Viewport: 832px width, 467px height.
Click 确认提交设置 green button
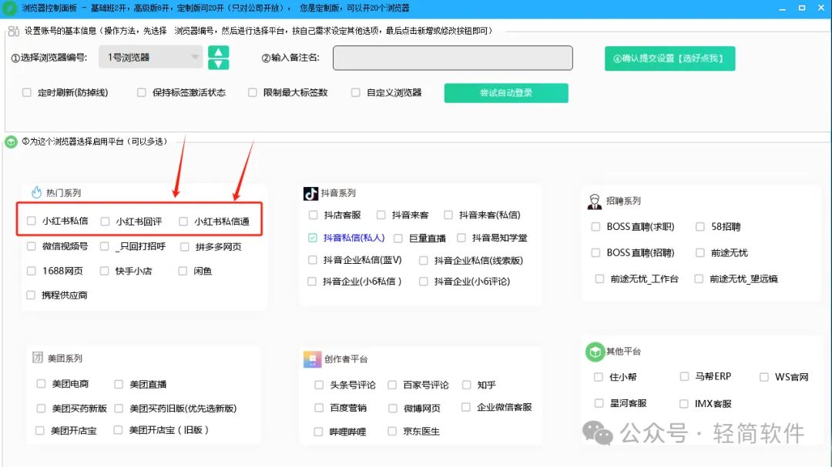click(x=669, y=58)
